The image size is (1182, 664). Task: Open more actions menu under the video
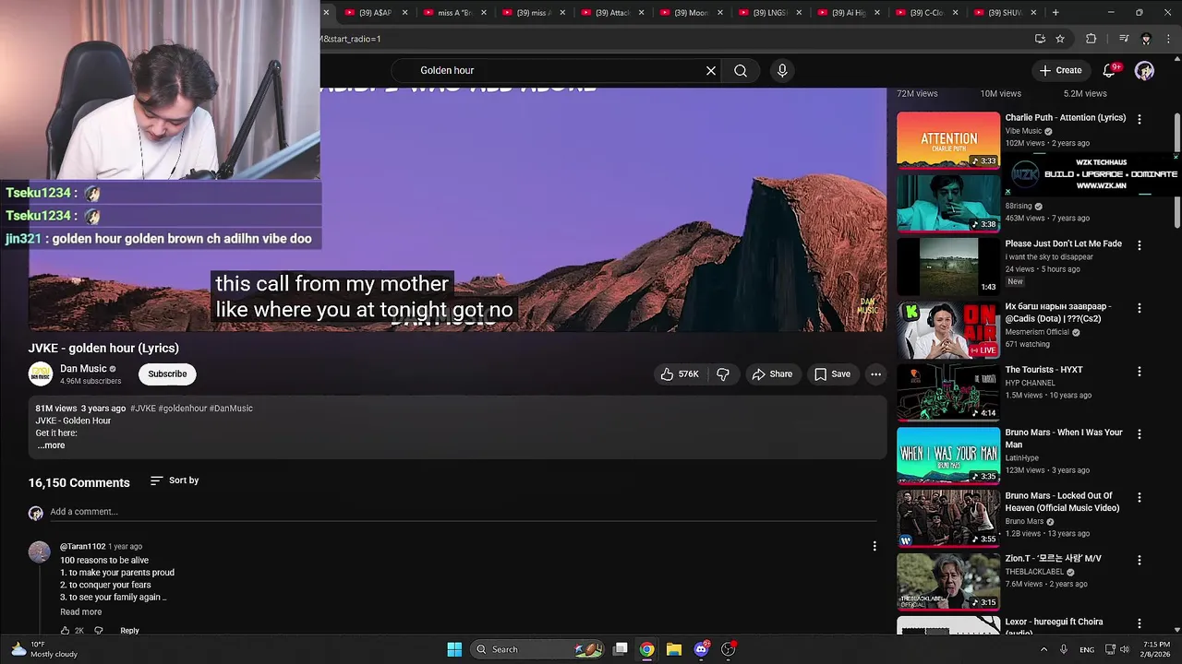875,373
